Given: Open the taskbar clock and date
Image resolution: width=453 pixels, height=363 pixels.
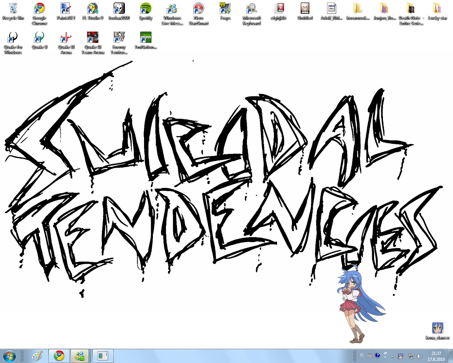Looking at the screenshot, I should pyautogui.click(x=436, y=356).
